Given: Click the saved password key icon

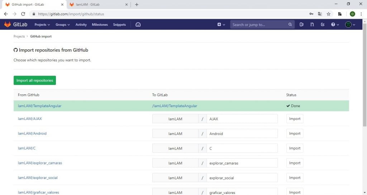Looking at the screenshot, I should click(311, 14).
